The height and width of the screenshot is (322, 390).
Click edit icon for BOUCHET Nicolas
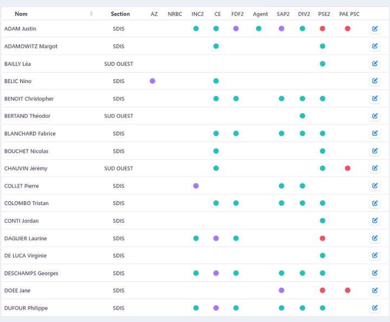coord(375,151)
